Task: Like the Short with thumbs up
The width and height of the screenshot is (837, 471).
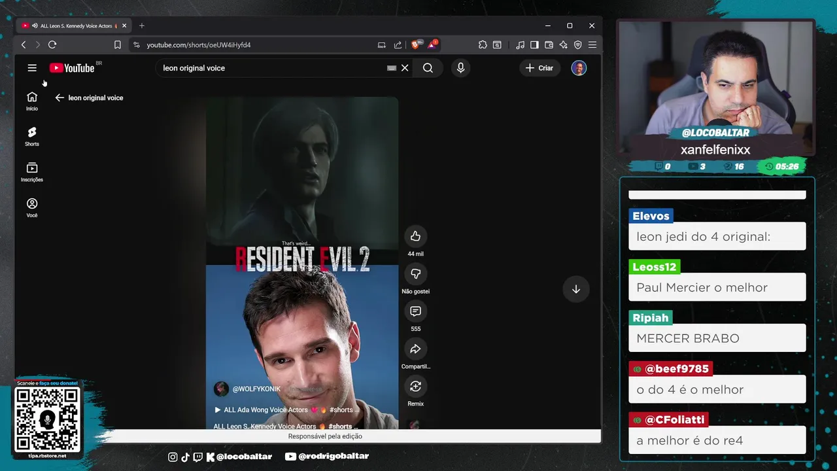Action: click(415, 236)
